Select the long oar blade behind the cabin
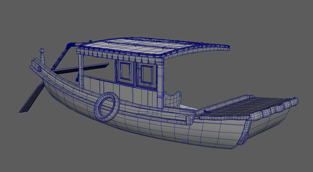Image resolution: width=313 pixels, height=172 pixels. (x=81, y=68)
